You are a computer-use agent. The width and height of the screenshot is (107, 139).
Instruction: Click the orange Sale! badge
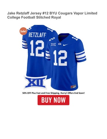click(x=23, y=31)
